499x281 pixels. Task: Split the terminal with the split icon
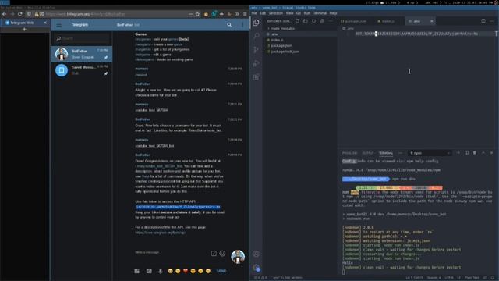tap(466, 153)
